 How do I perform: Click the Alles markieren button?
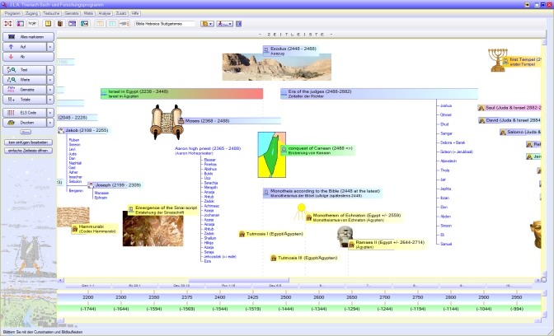28,37
